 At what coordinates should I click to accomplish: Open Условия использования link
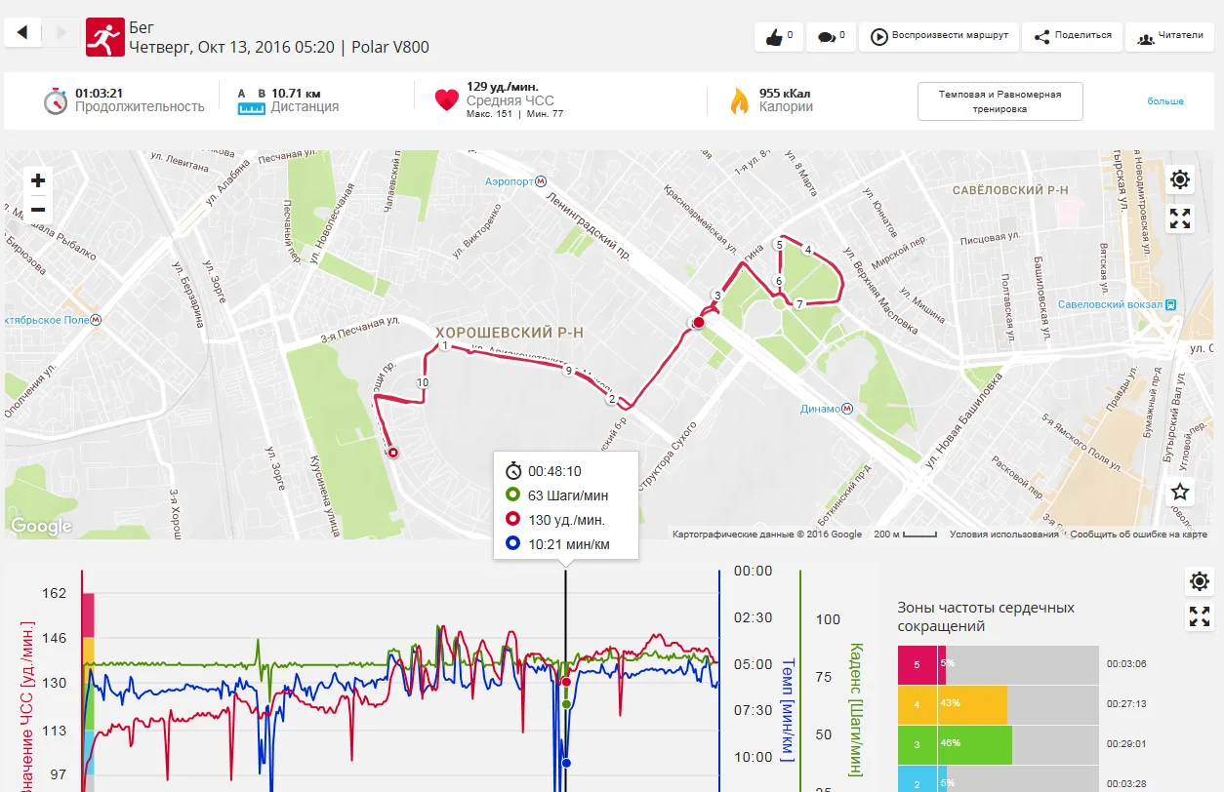(x=1003, y=535)
